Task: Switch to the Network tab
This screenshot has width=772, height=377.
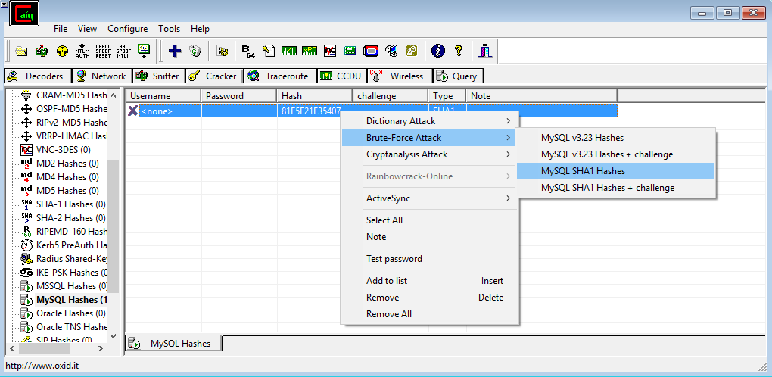Action: click(102, 76)
